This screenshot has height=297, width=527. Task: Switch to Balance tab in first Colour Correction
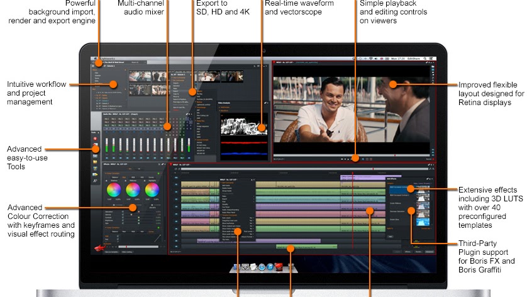click(x=115, y=177)
